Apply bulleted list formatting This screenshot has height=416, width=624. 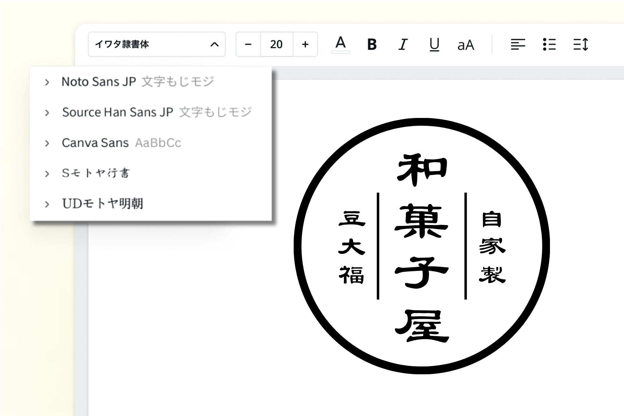tap(549, 44)
